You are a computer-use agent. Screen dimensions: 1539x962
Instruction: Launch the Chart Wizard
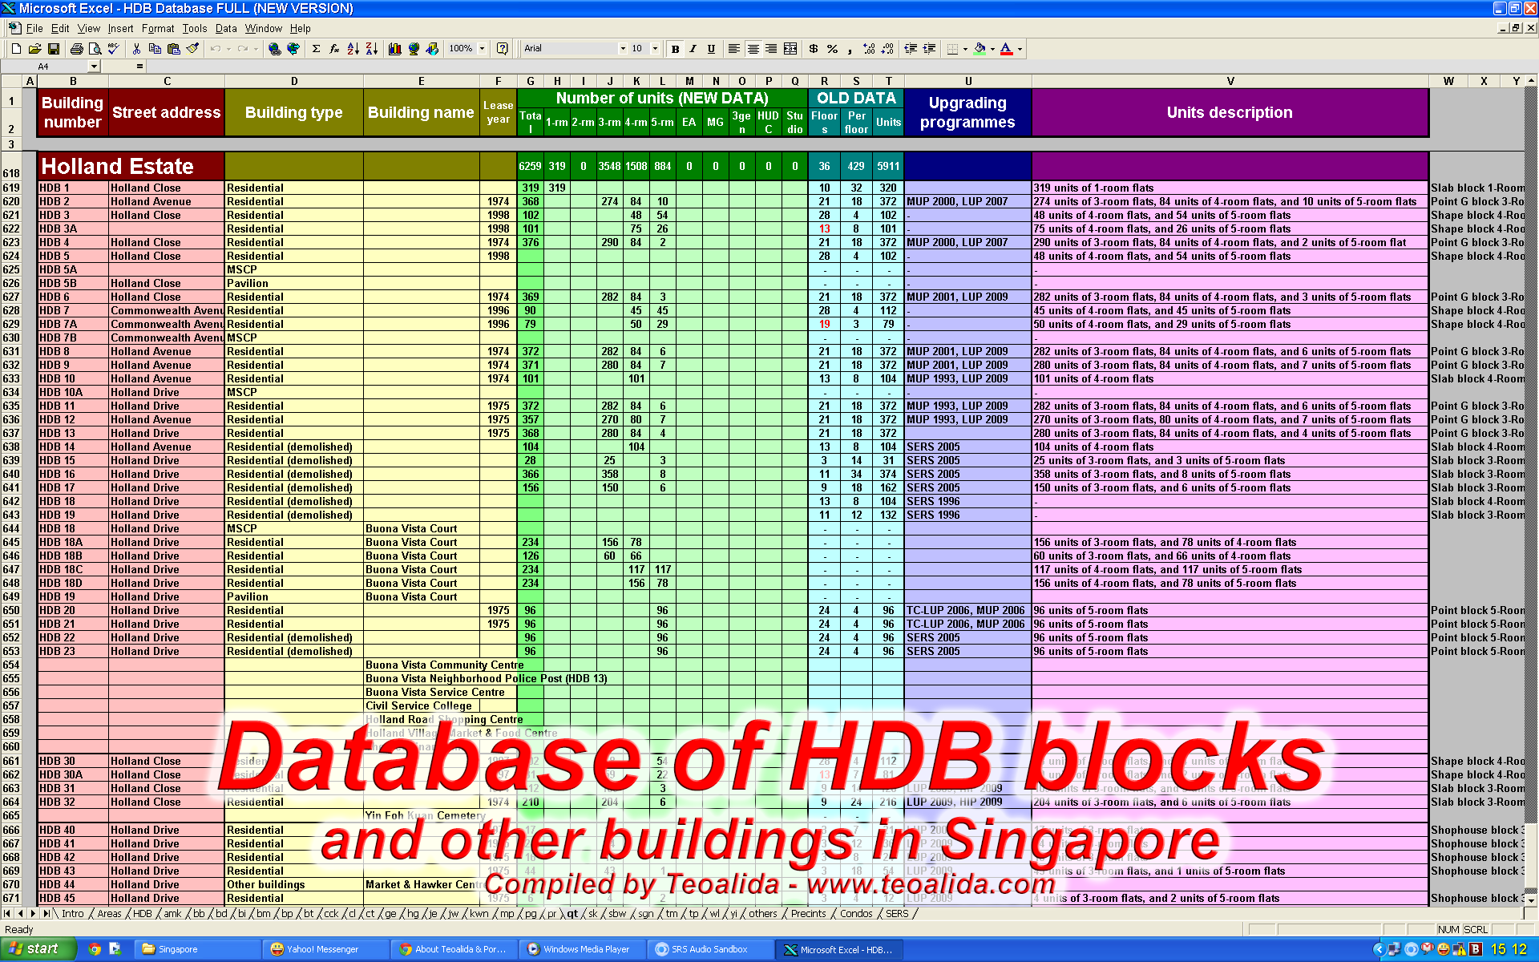click(394, 49)
